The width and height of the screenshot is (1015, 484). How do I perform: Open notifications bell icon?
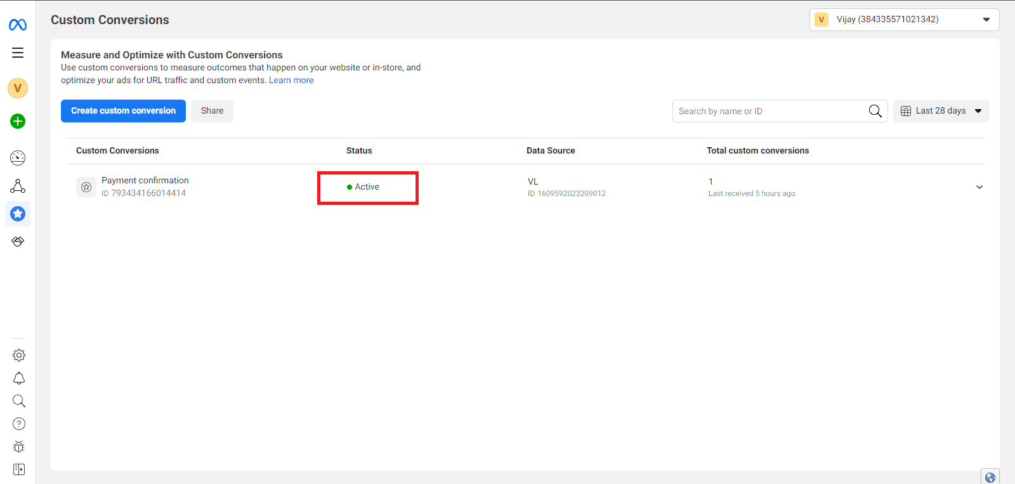coord(19,378)
